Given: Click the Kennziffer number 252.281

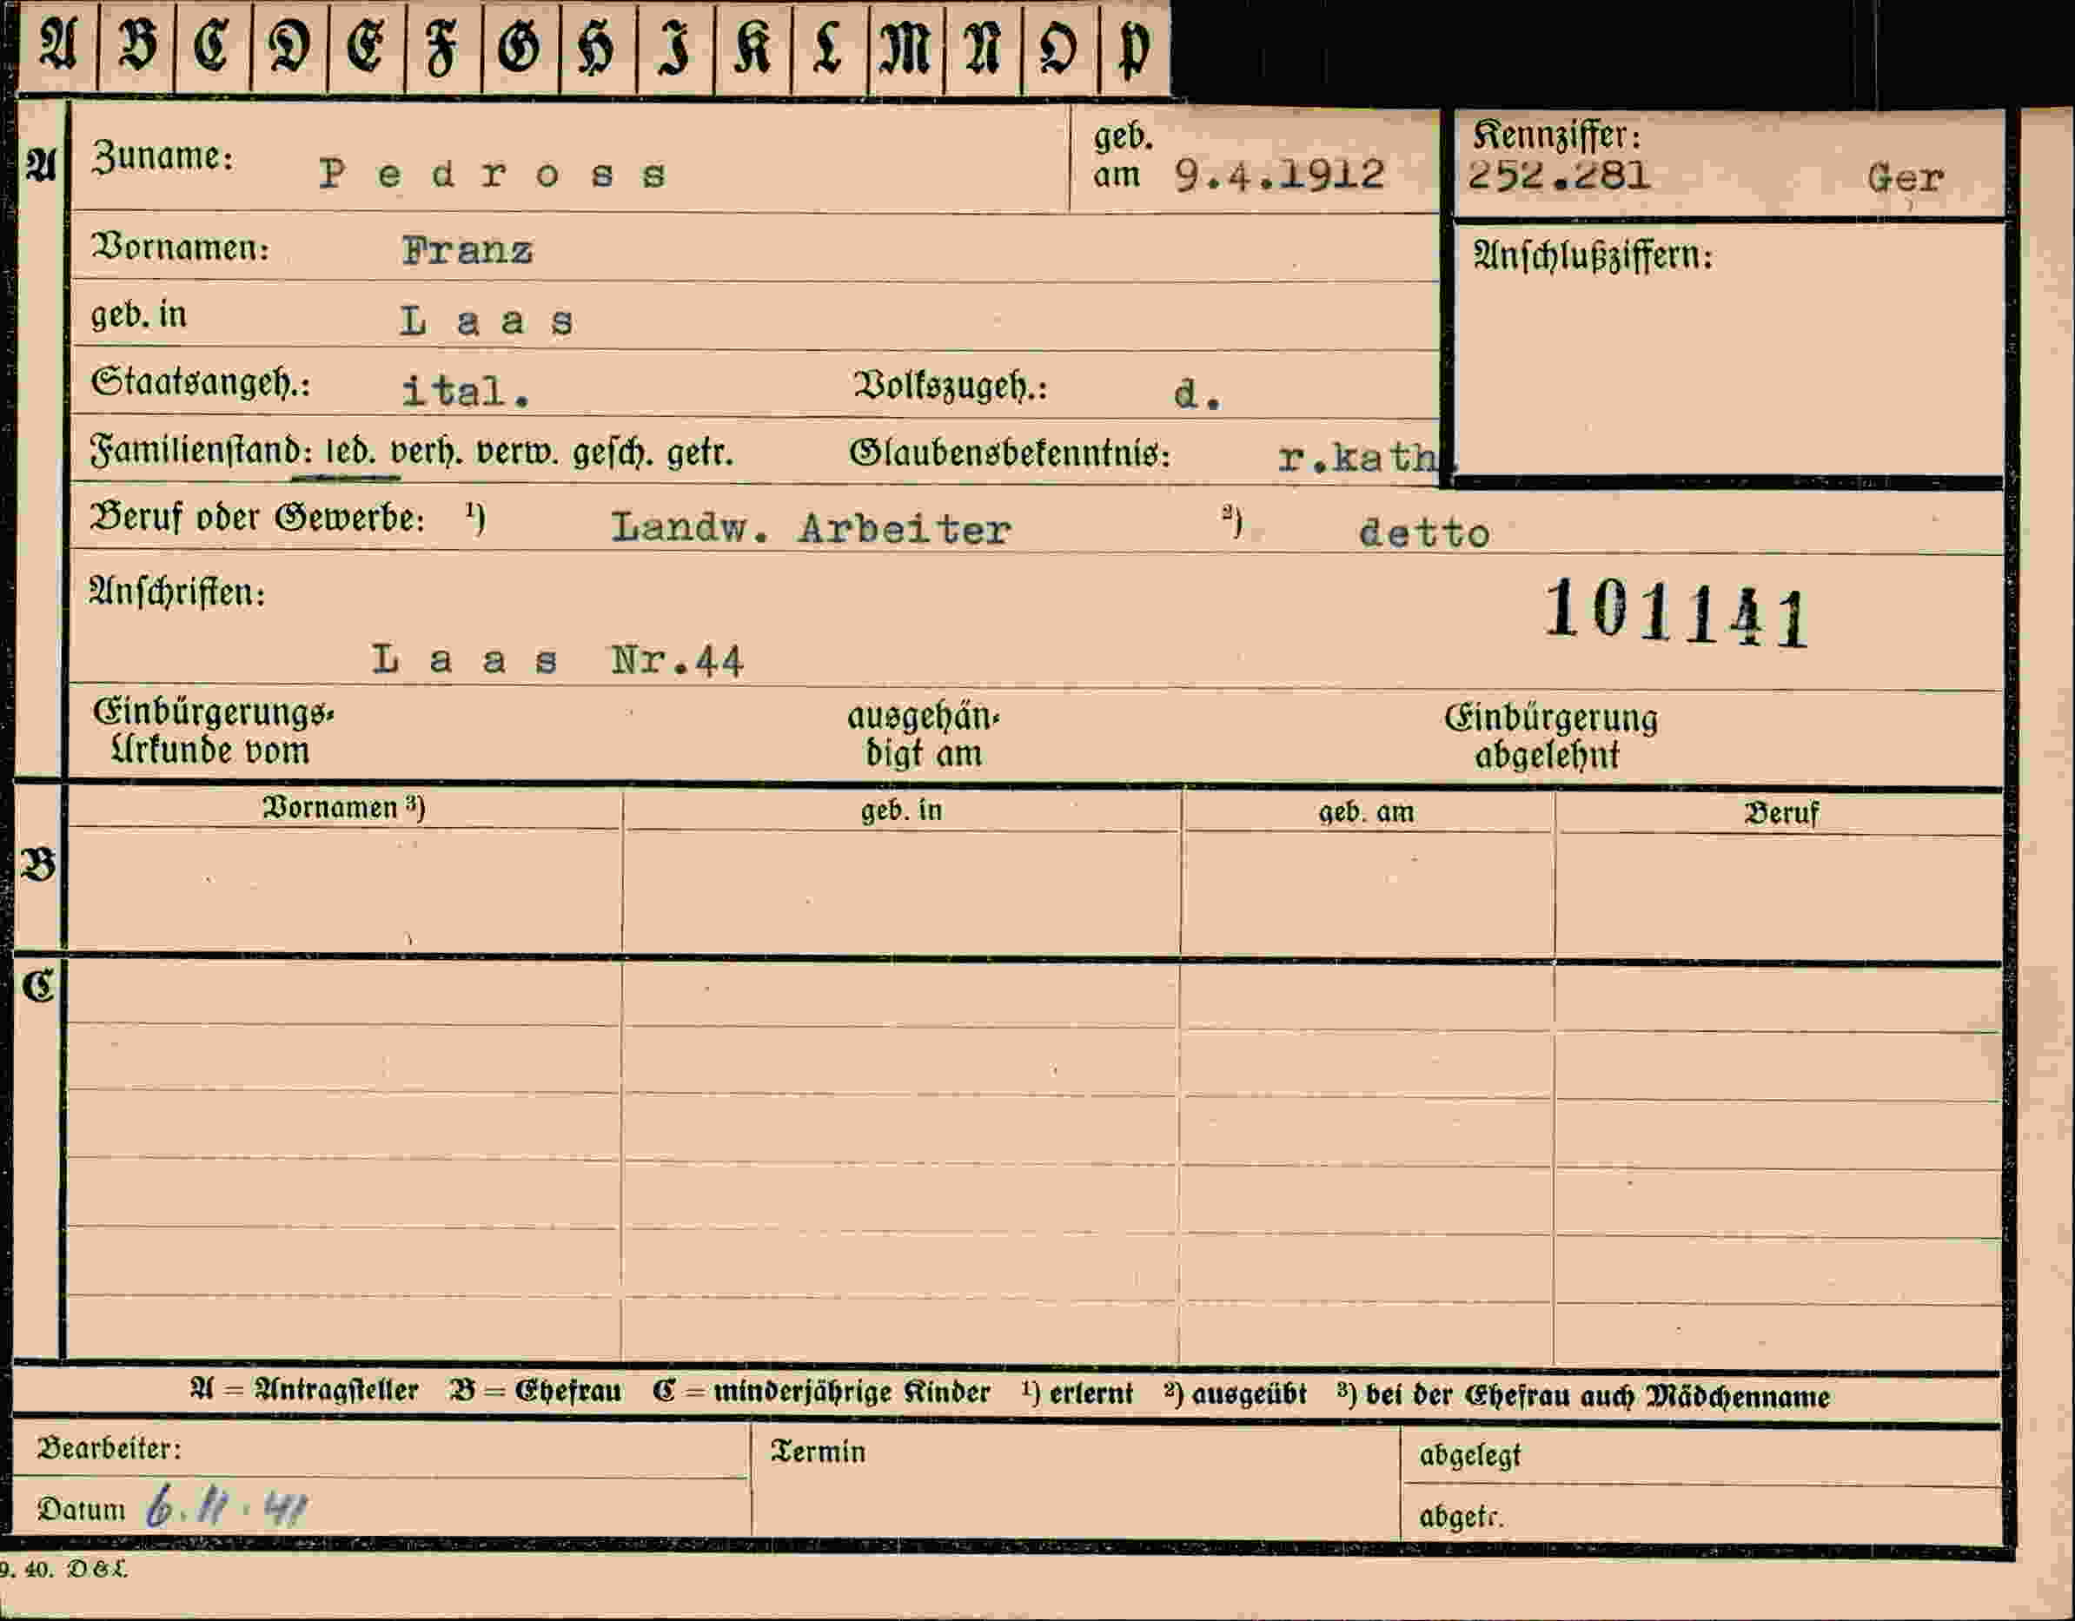Looking at the screenshot, I should [x=1558, y=175].
